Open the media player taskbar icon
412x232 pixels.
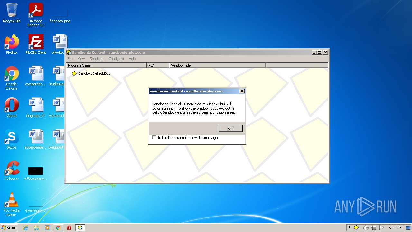47,228
